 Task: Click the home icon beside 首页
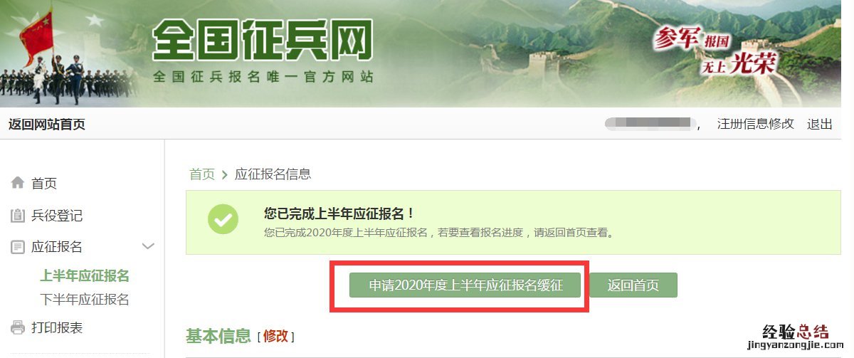(x=18, y=184)
